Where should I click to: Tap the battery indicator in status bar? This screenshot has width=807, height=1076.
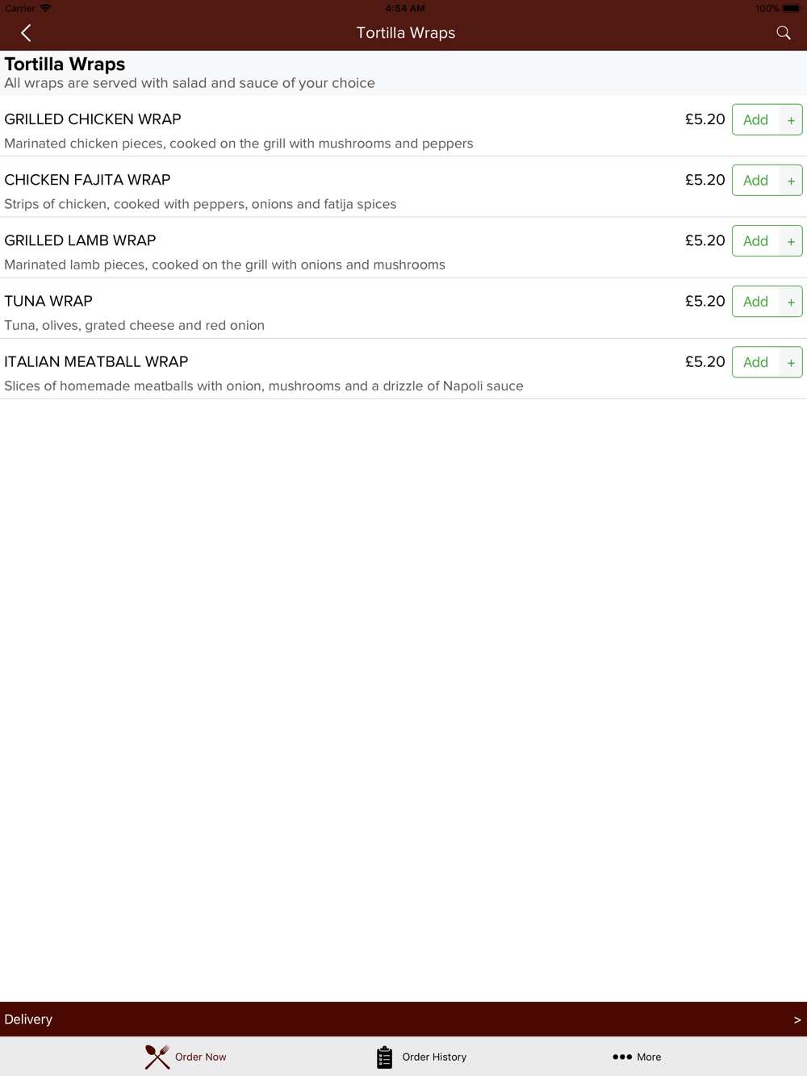coord(791,8)
